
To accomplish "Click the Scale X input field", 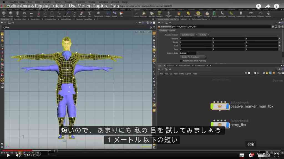I will (196, 46).
